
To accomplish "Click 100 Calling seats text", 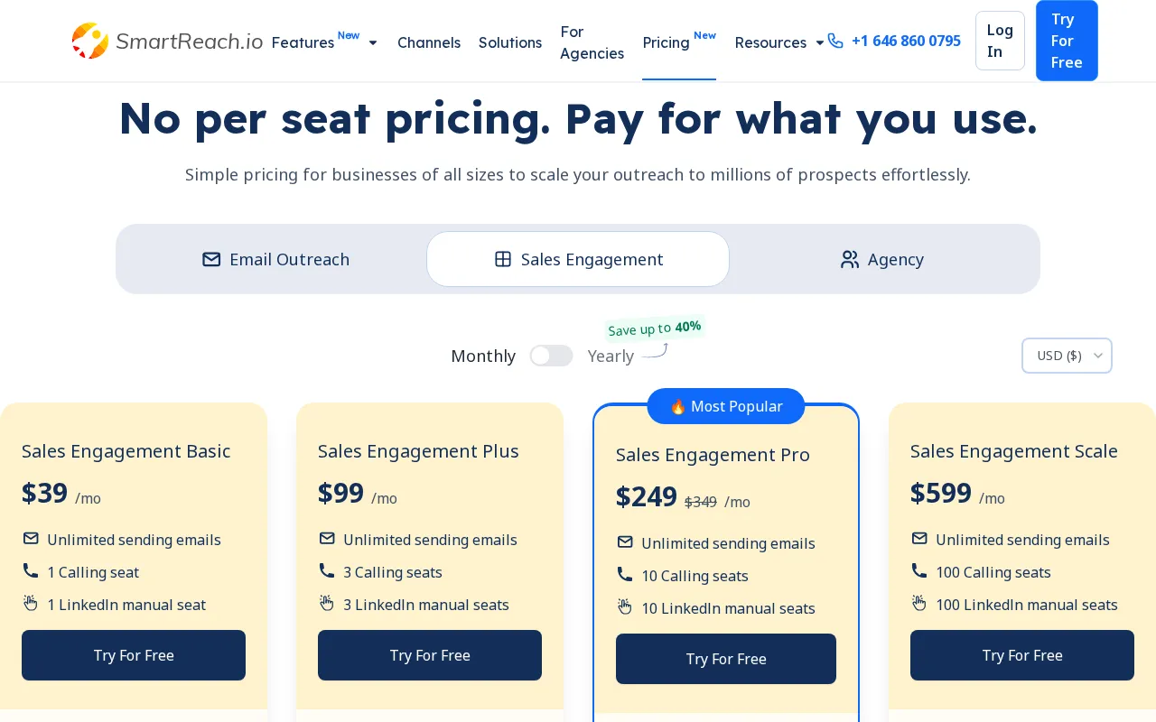I will tap(993, 572).
